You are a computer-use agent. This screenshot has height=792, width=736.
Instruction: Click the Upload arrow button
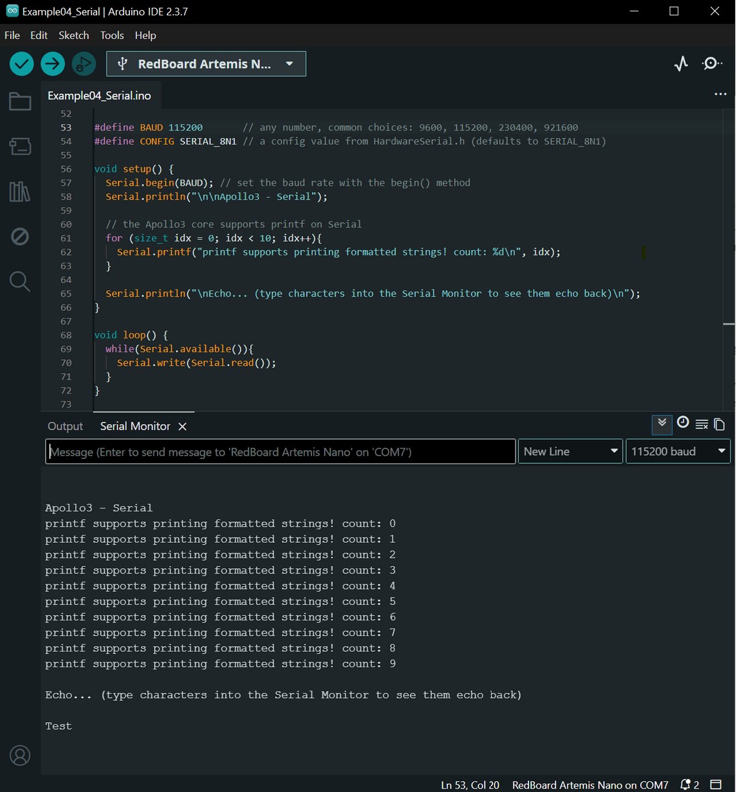pos(52,64)
